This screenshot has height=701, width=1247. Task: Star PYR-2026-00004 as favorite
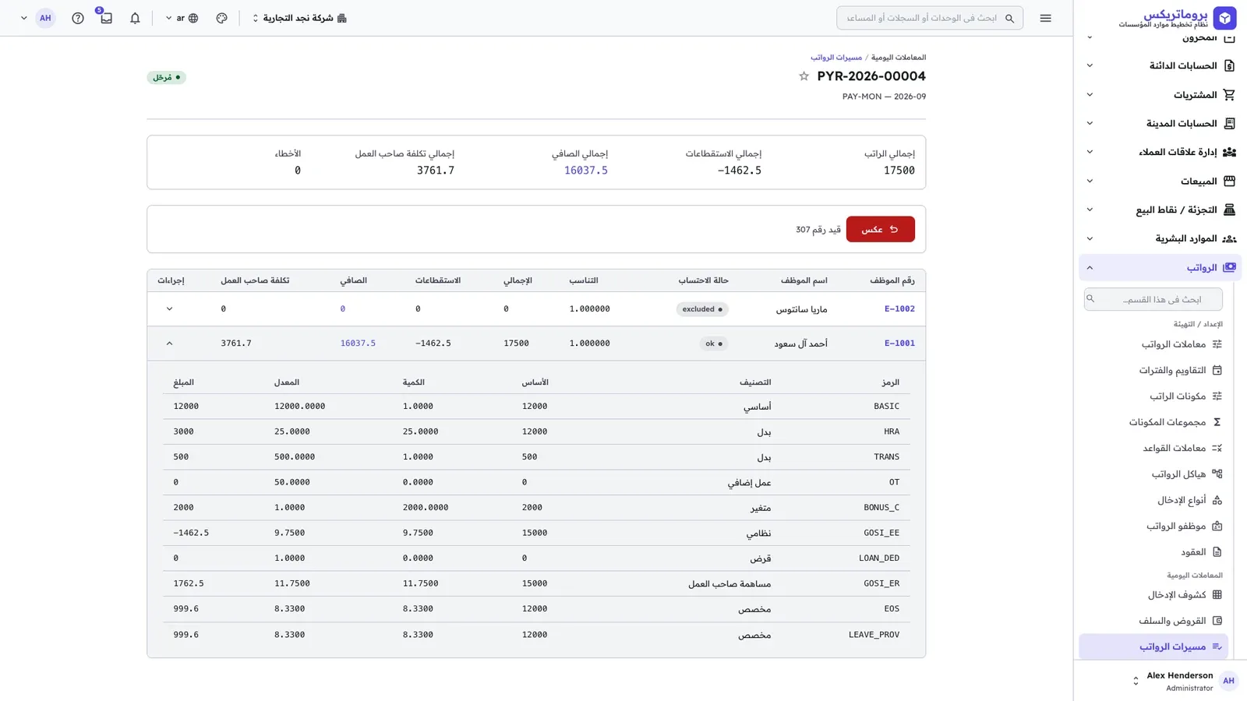(804, 76)
